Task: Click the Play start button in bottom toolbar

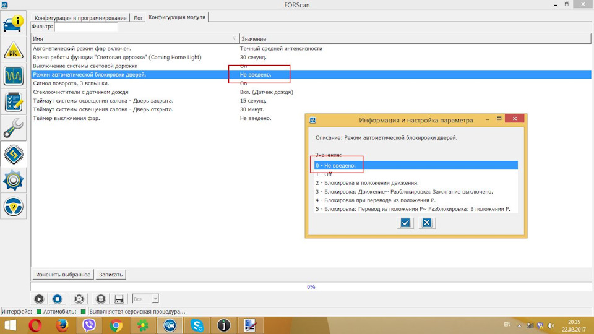Action: (x=39, y=299)
